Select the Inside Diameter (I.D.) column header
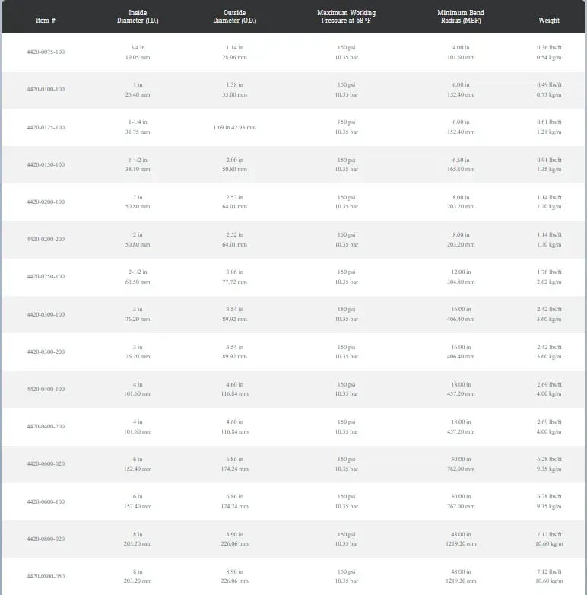587x595 pixels. 138,17
